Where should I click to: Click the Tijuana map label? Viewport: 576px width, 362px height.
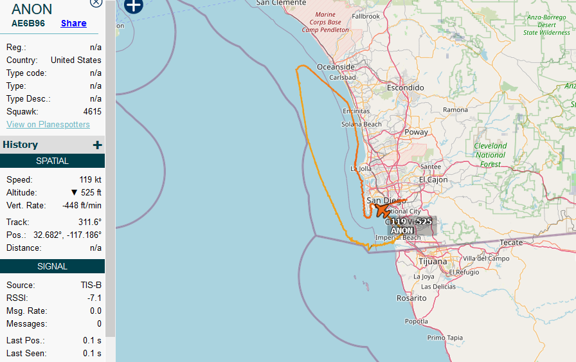433,261
